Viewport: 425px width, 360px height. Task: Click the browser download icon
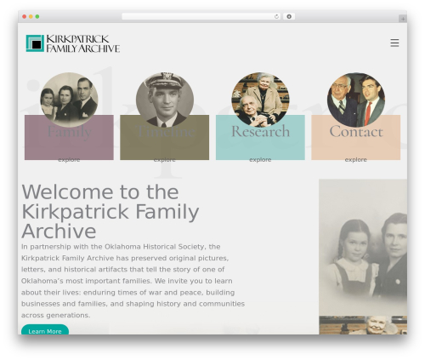click(x=289, y=17)
